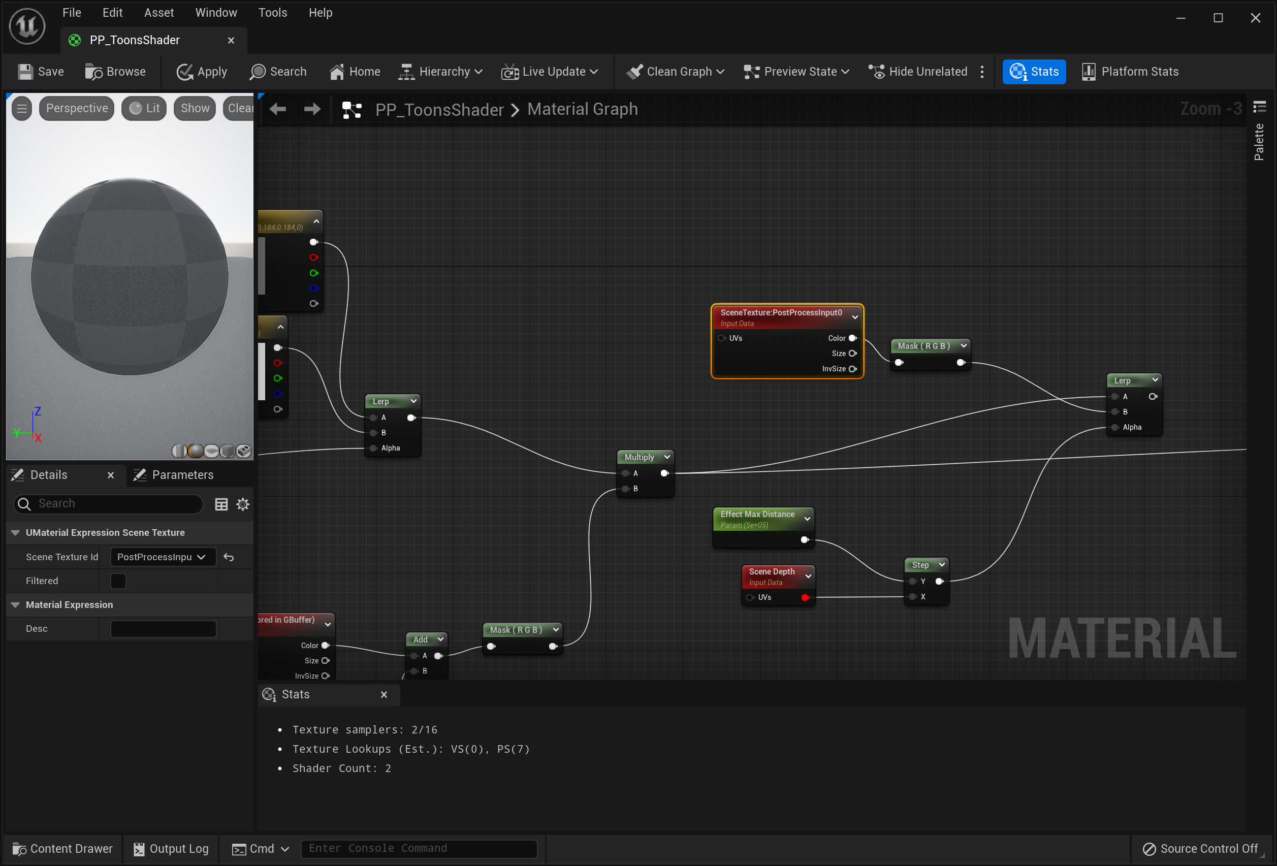Open the Asset menu
Screen dimensions: 1277x866
coord(159,13)
